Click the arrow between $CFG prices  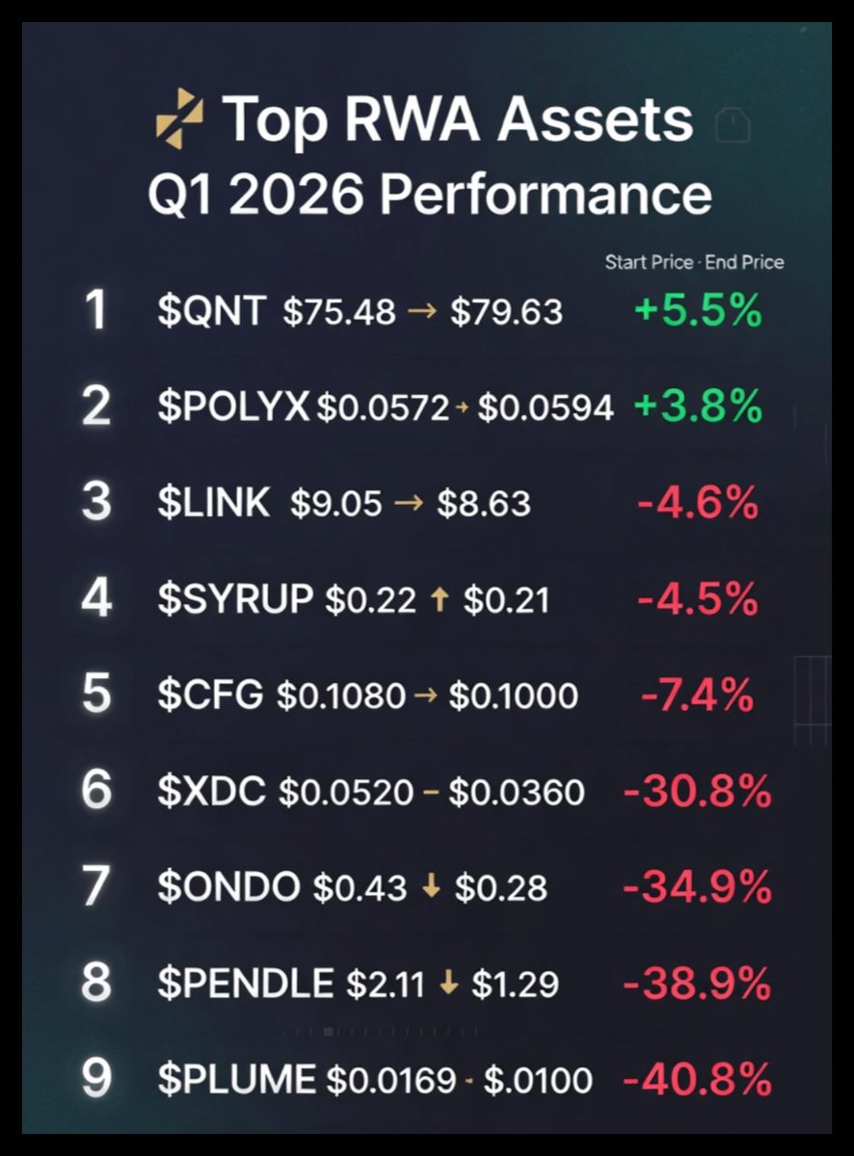click(x=427, y=696)
